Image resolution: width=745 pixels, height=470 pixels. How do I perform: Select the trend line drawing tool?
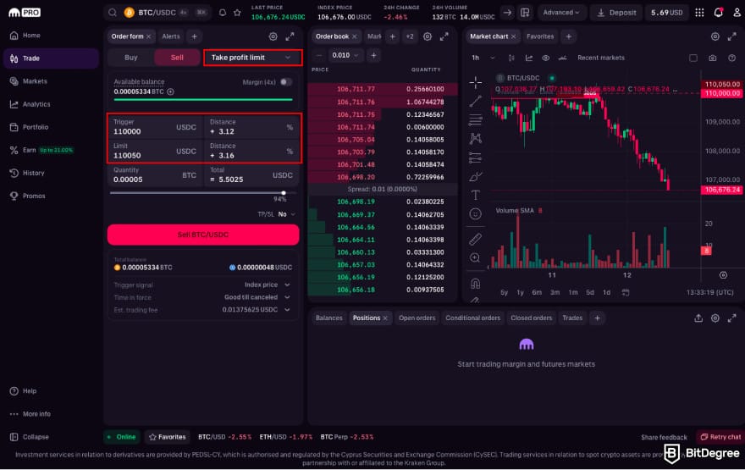(475, 102)
